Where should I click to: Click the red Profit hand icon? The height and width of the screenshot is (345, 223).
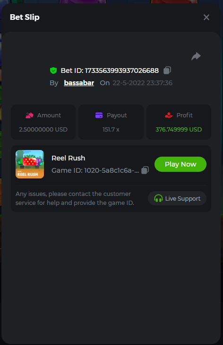click(x=169, y=115)
